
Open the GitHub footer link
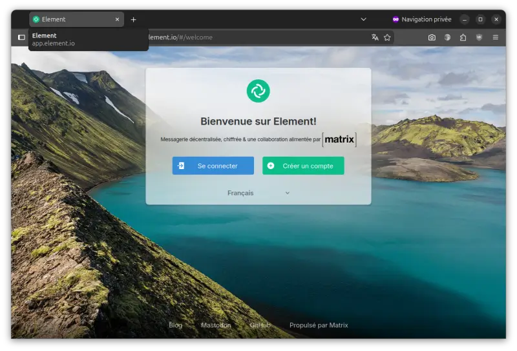coord(260,325)
